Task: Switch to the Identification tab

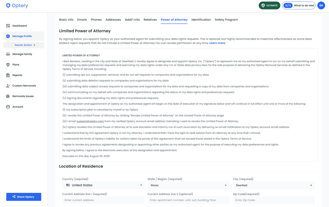Action: pyautogui.click(x=201, y=20)
